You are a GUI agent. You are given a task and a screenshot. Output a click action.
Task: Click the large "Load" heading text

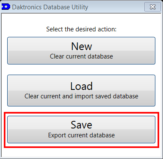[81, 86]
